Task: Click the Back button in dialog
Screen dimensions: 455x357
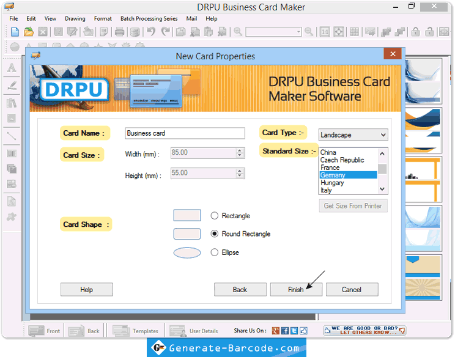Action: click(240, 289)
